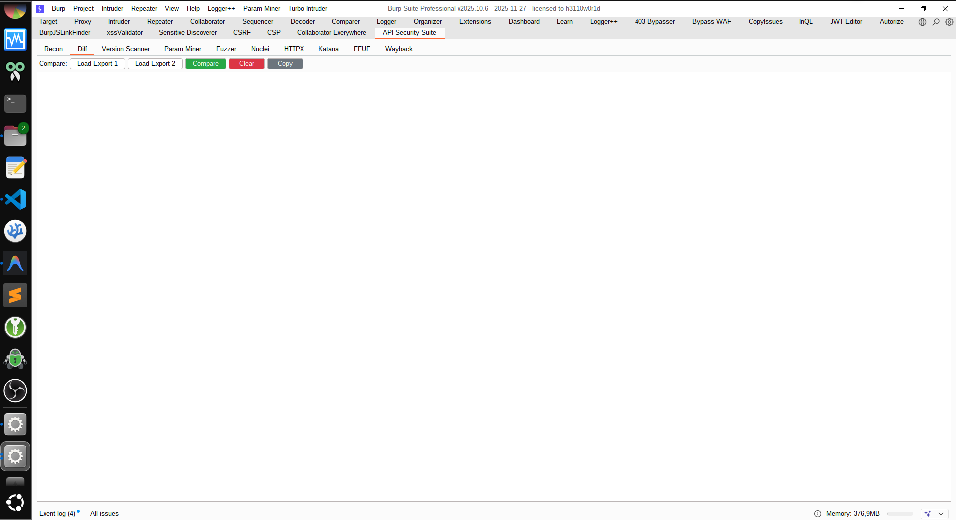Select the CopyIssues tab
Viewport: 956px width, 520px height.
click(x=766, y=22)
